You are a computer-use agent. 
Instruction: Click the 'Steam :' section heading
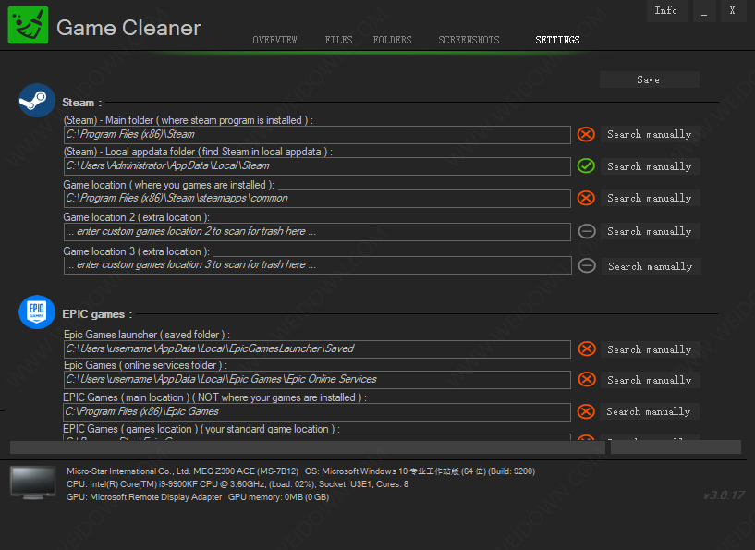[x=82, y=103]
